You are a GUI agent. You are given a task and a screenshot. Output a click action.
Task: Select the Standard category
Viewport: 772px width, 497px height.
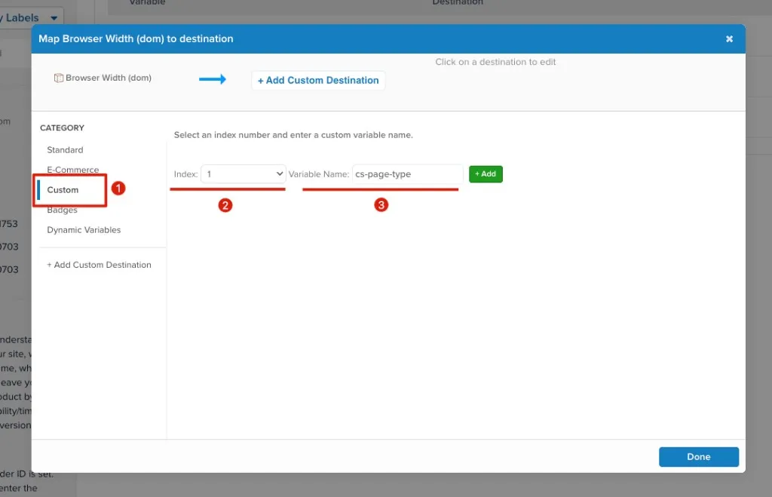coord(65,150)
